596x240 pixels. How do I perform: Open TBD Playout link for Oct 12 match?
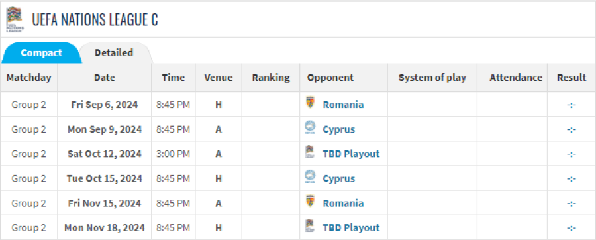pyautogui.click(x=351, y=154)
